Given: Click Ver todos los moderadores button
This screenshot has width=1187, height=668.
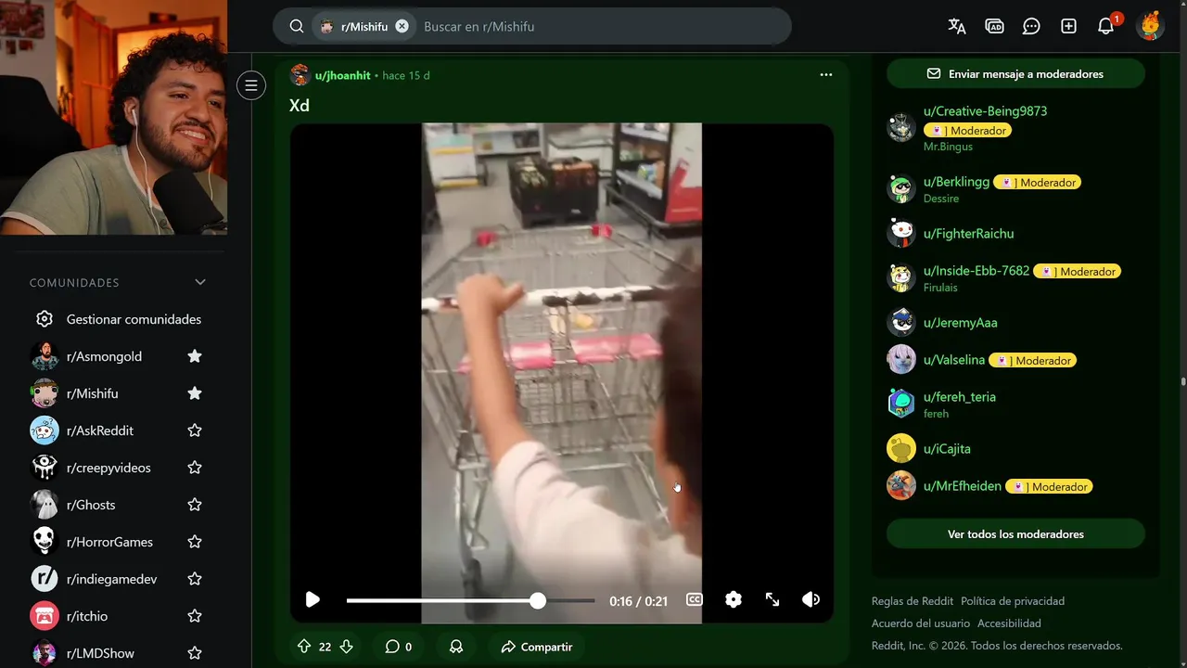Looking at the screenshot, I should point(1015,534).
